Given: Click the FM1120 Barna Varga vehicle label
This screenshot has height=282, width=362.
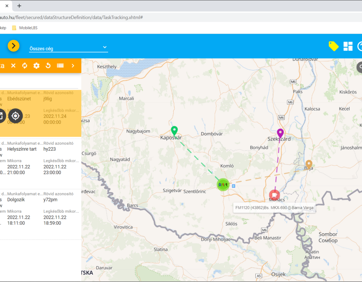Looking at the screenshot, I should pyautogui.click(x=274, y=207).
